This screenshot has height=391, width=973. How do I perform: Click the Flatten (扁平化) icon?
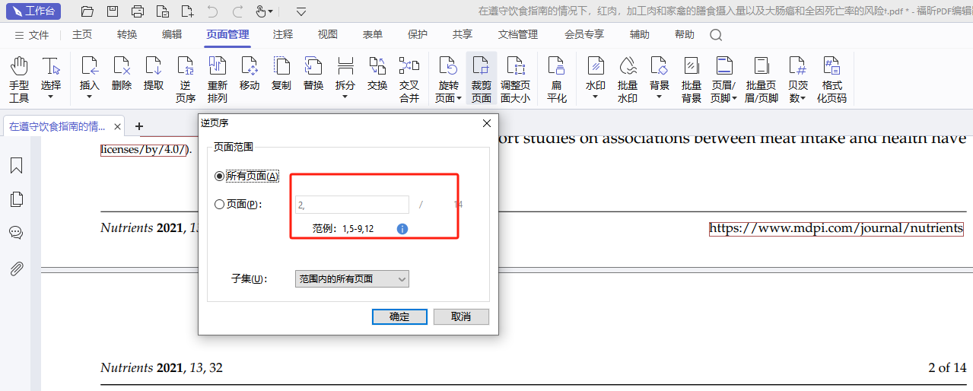pos(556,78)
